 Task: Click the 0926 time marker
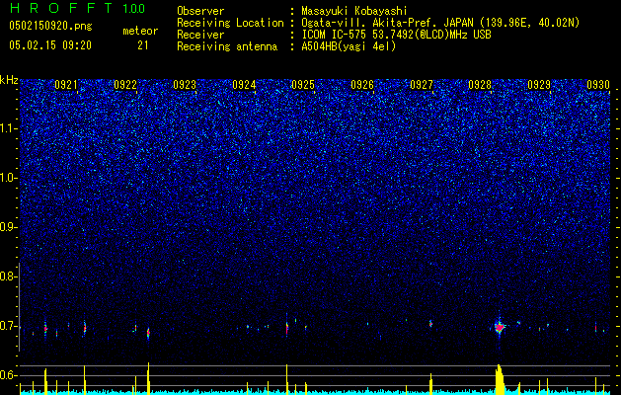(362, 85)
